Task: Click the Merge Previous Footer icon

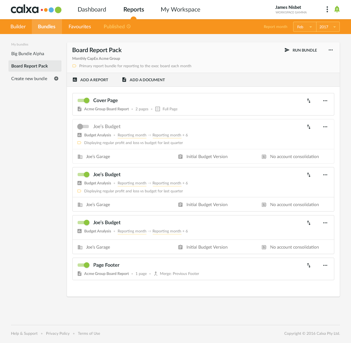Action: (155, 274)
